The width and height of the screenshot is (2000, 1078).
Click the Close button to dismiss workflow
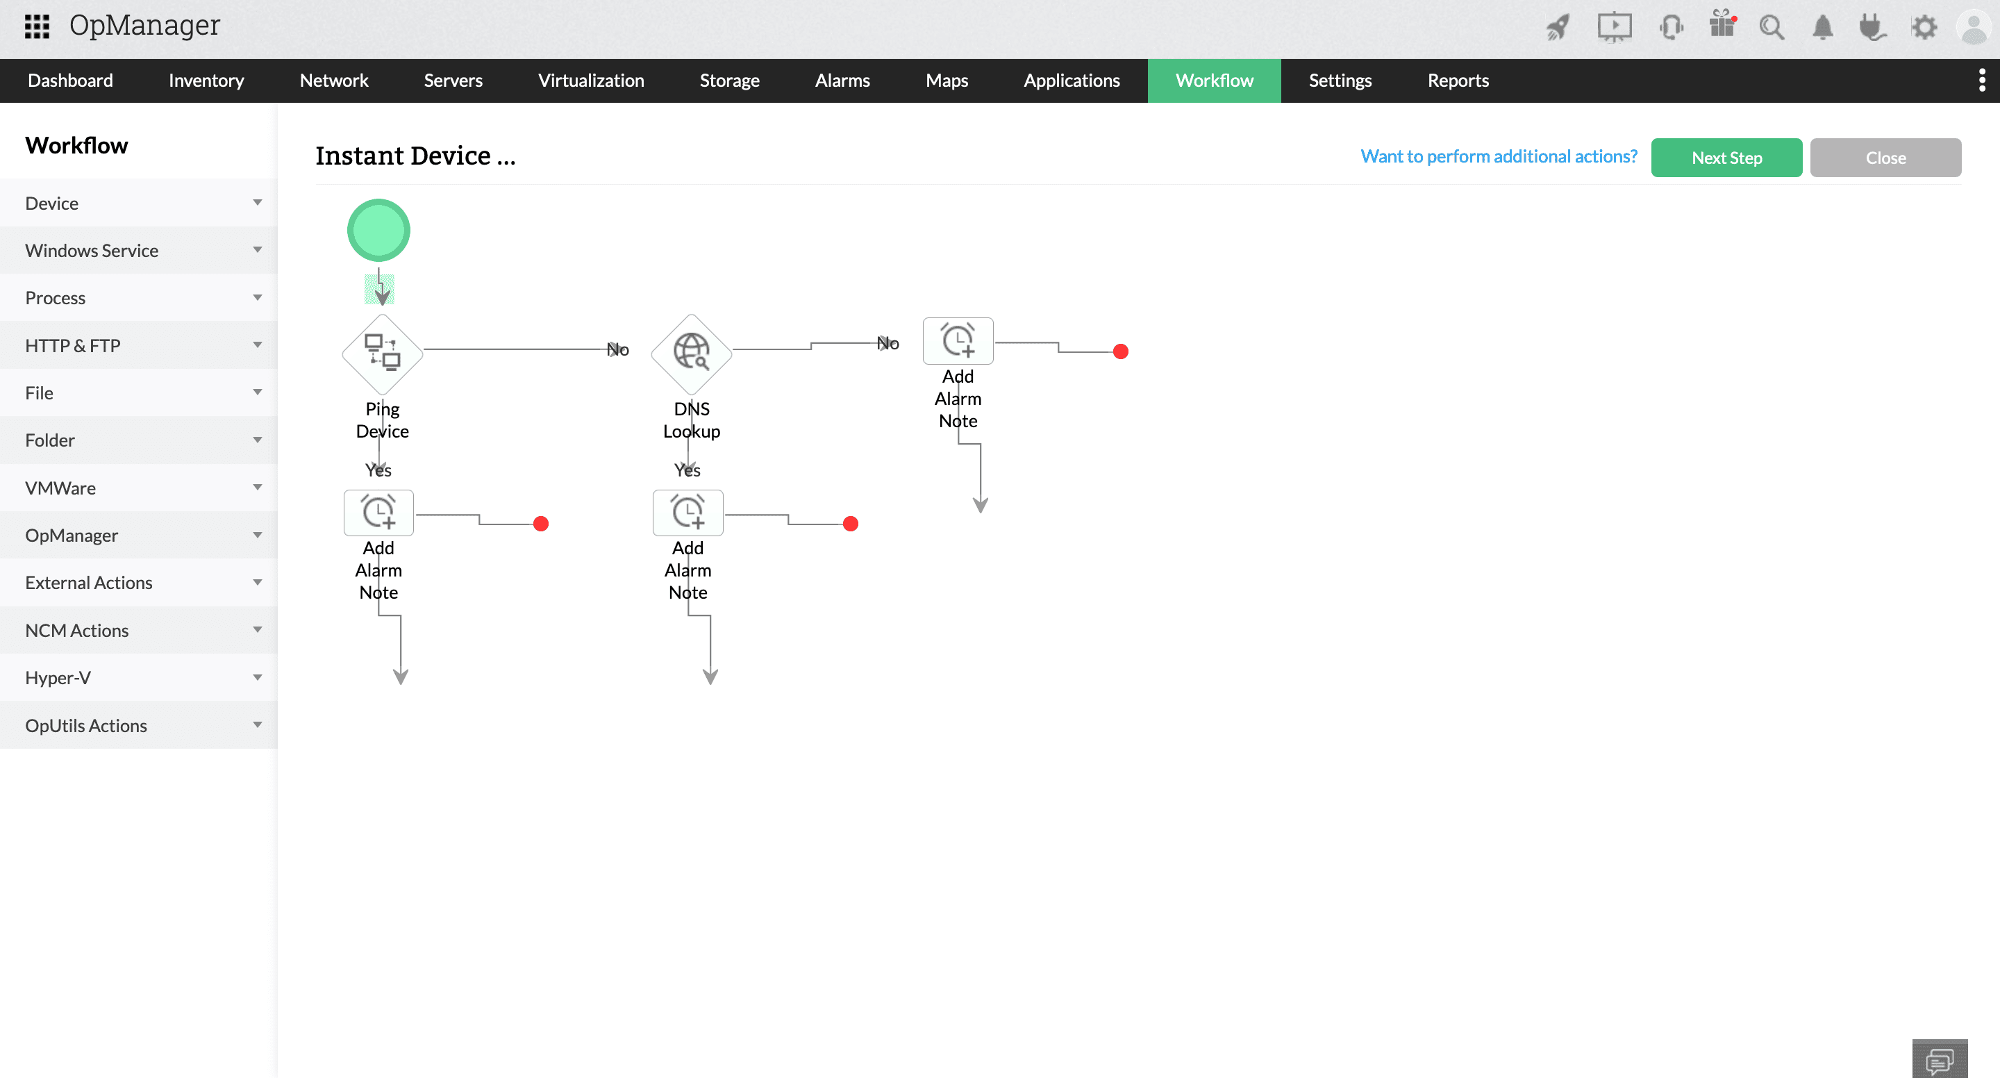click(1885, 157)
